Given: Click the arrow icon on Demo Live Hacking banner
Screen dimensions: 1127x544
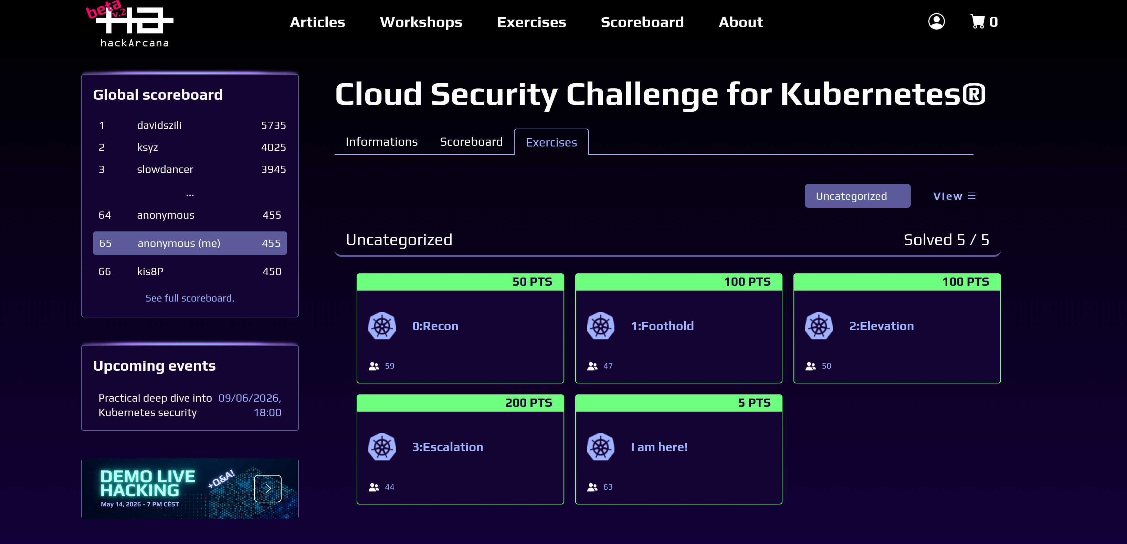Looking at the screenshot, I should [x=268, y=489].
